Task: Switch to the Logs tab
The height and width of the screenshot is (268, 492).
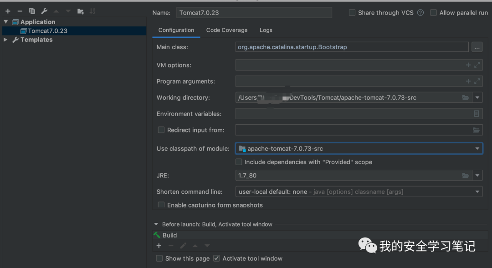Action: coord(266,30)
